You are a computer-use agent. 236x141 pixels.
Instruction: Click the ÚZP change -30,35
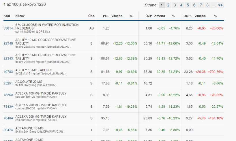click(160, 72)
